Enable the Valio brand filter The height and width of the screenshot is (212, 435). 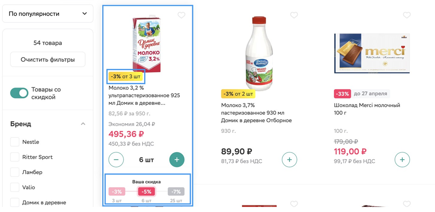(x=15, y=187)
